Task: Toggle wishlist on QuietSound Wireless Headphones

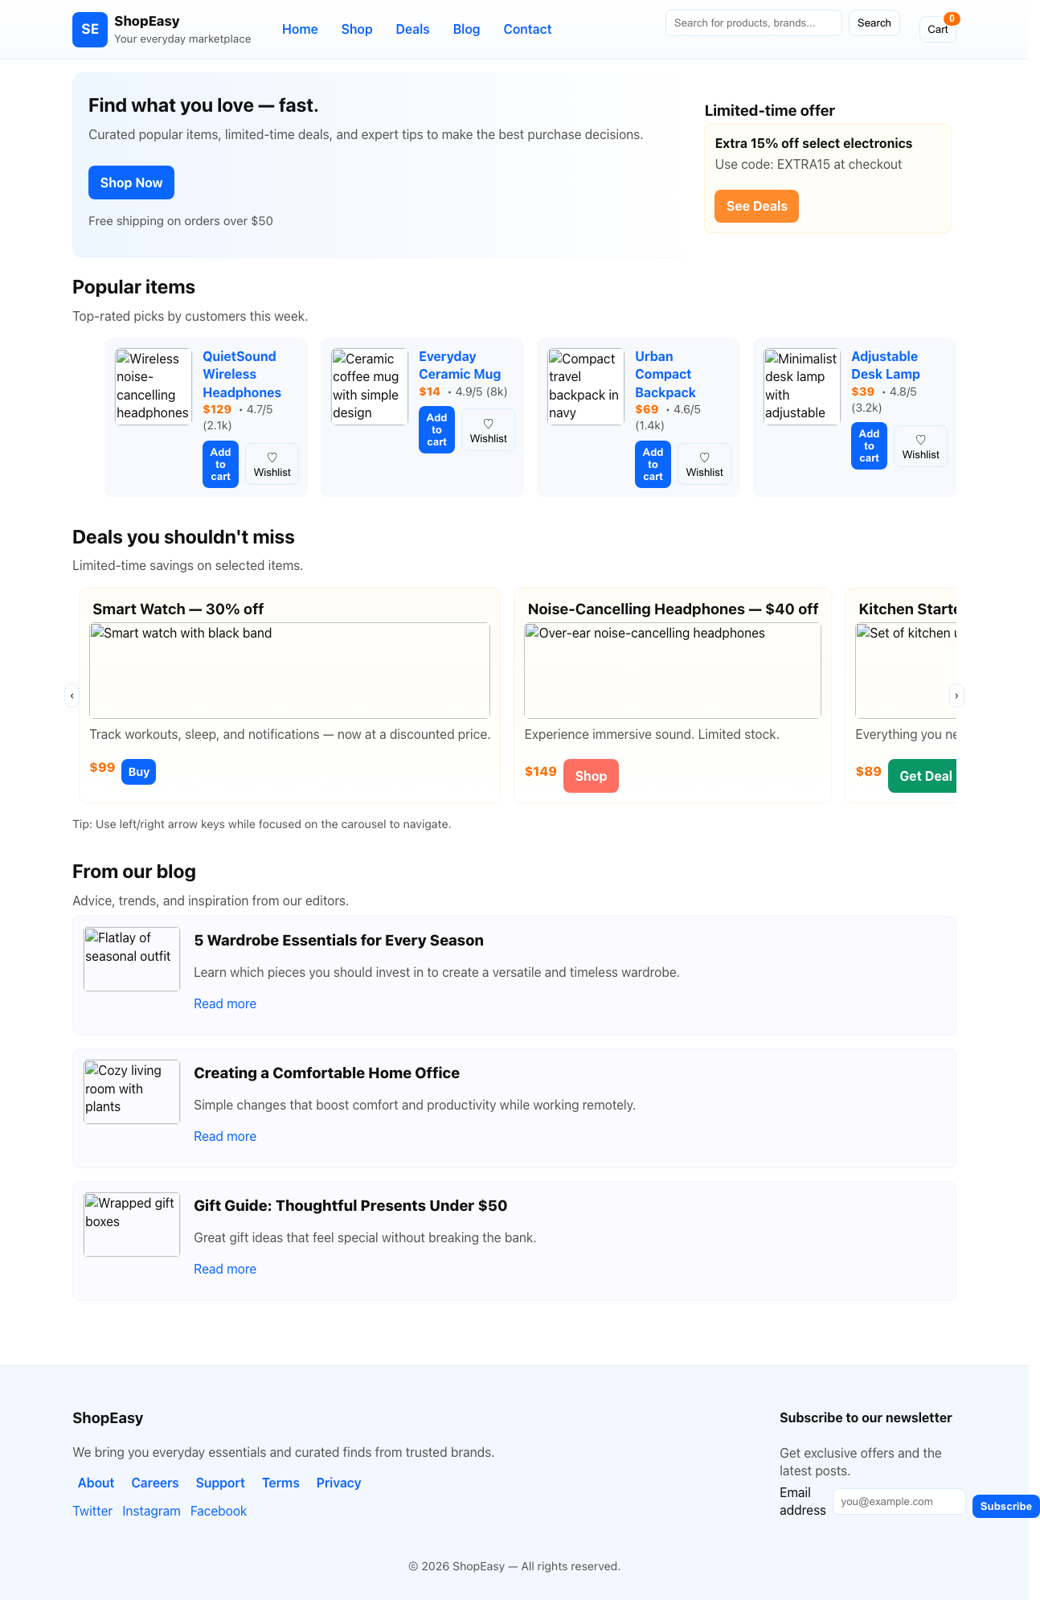Action: (x=272, y=464)
